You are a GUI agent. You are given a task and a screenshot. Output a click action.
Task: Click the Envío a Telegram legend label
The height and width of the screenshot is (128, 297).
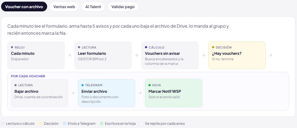(82, 123)
